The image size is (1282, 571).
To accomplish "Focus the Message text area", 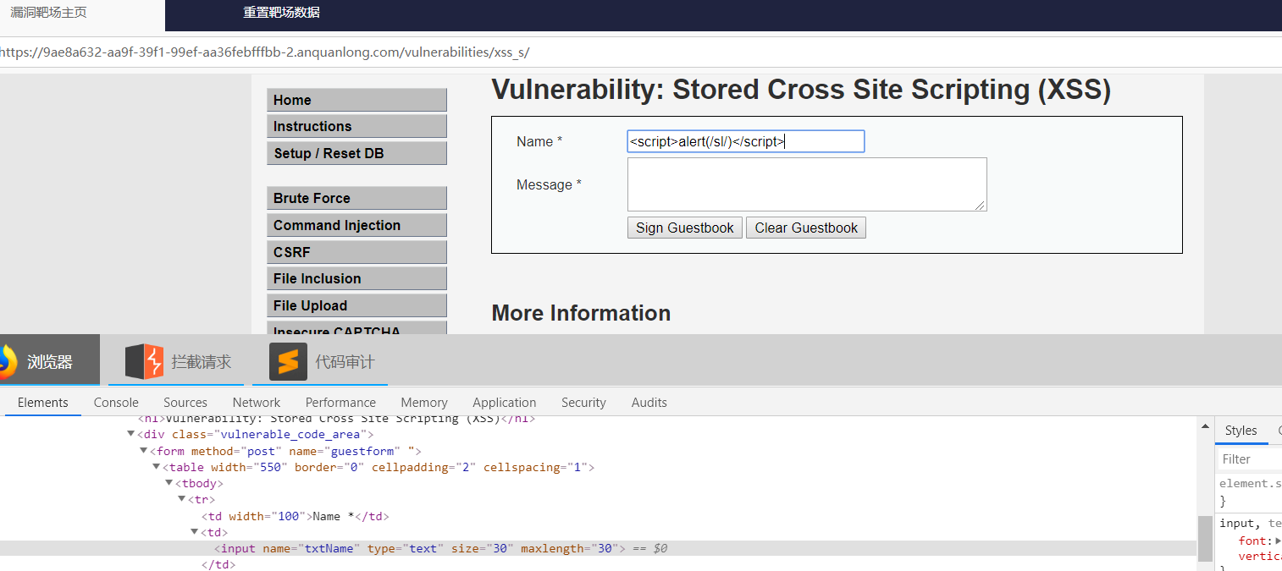I will coord(807,184).
